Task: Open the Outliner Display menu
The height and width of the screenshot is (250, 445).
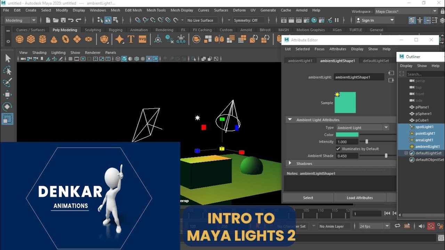Action: [x=406, y=66]
